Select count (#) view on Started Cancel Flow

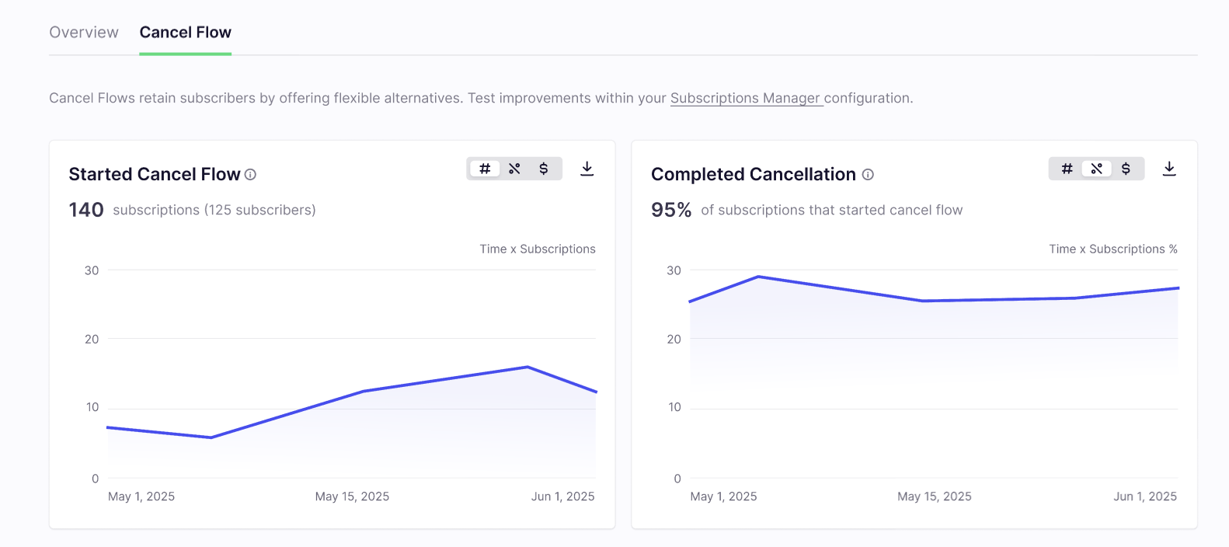click(x=485, y=169)
